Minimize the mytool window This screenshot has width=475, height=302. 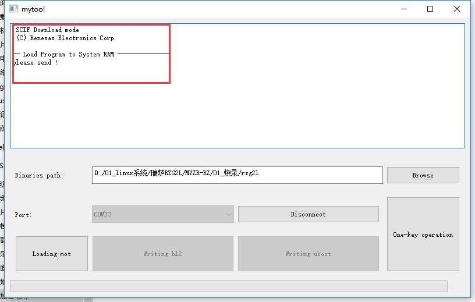[x=404, y=9]
